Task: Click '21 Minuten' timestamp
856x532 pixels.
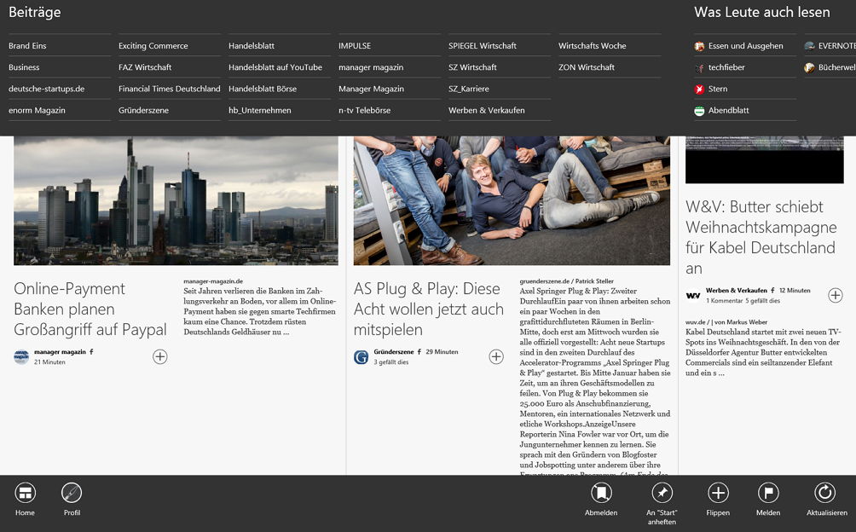Action: click(49, 361)
